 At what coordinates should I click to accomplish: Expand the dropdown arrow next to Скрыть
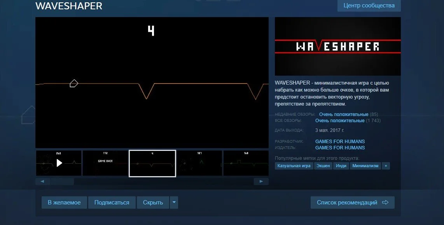tap(174, 202)
